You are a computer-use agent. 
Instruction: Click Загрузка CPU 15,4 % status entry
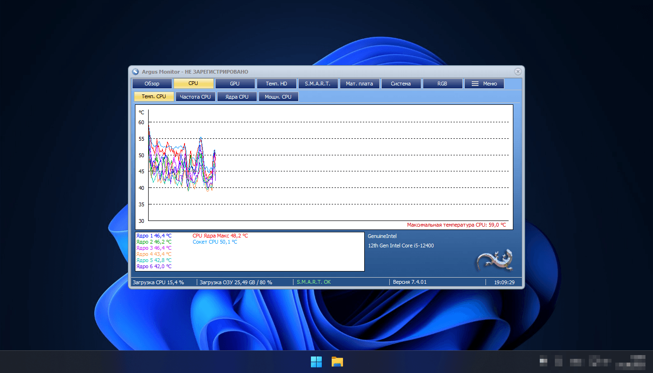tap(158, 282)
